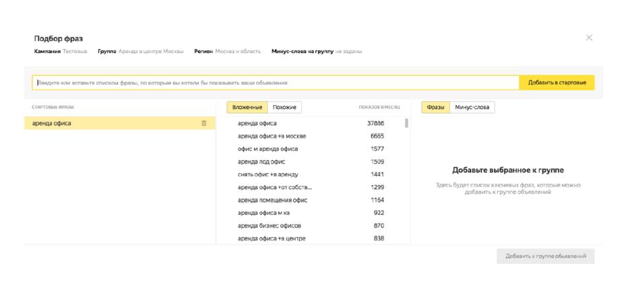622x284 pixels.
Task: Select suggested phrase аренда офиса with 37886 impressions
Action: pyautogui.click(x=257, y=123)
